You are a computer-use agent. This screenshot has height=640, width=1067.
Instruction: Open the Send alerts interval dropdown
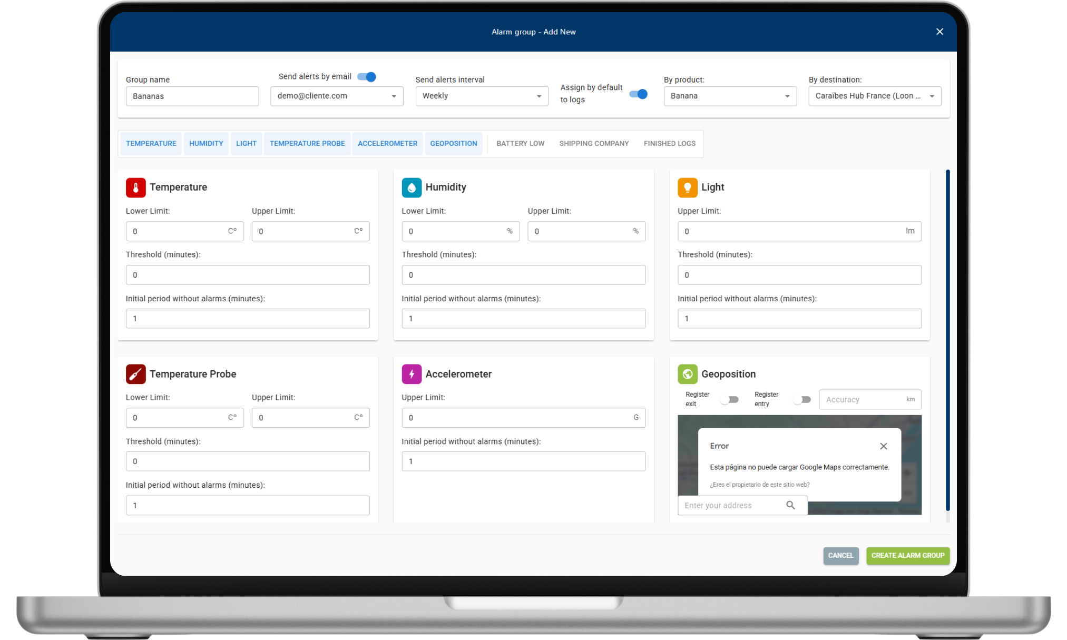(482, 96)
